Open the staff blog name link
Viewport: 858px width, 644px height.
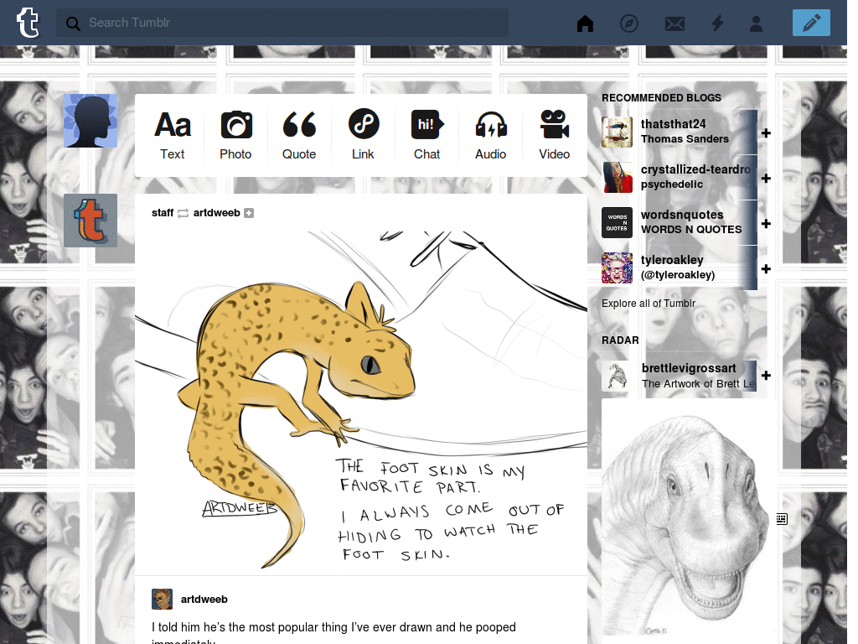(163, 212)
